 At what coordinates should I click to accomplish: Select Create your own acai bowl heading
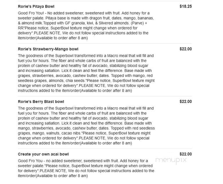click(x=43, y=154)
